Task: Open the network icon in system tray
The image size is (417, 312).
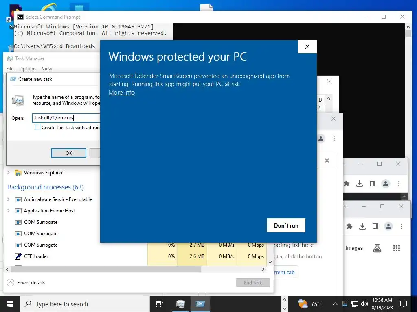Action: click(x=355, y=304)
